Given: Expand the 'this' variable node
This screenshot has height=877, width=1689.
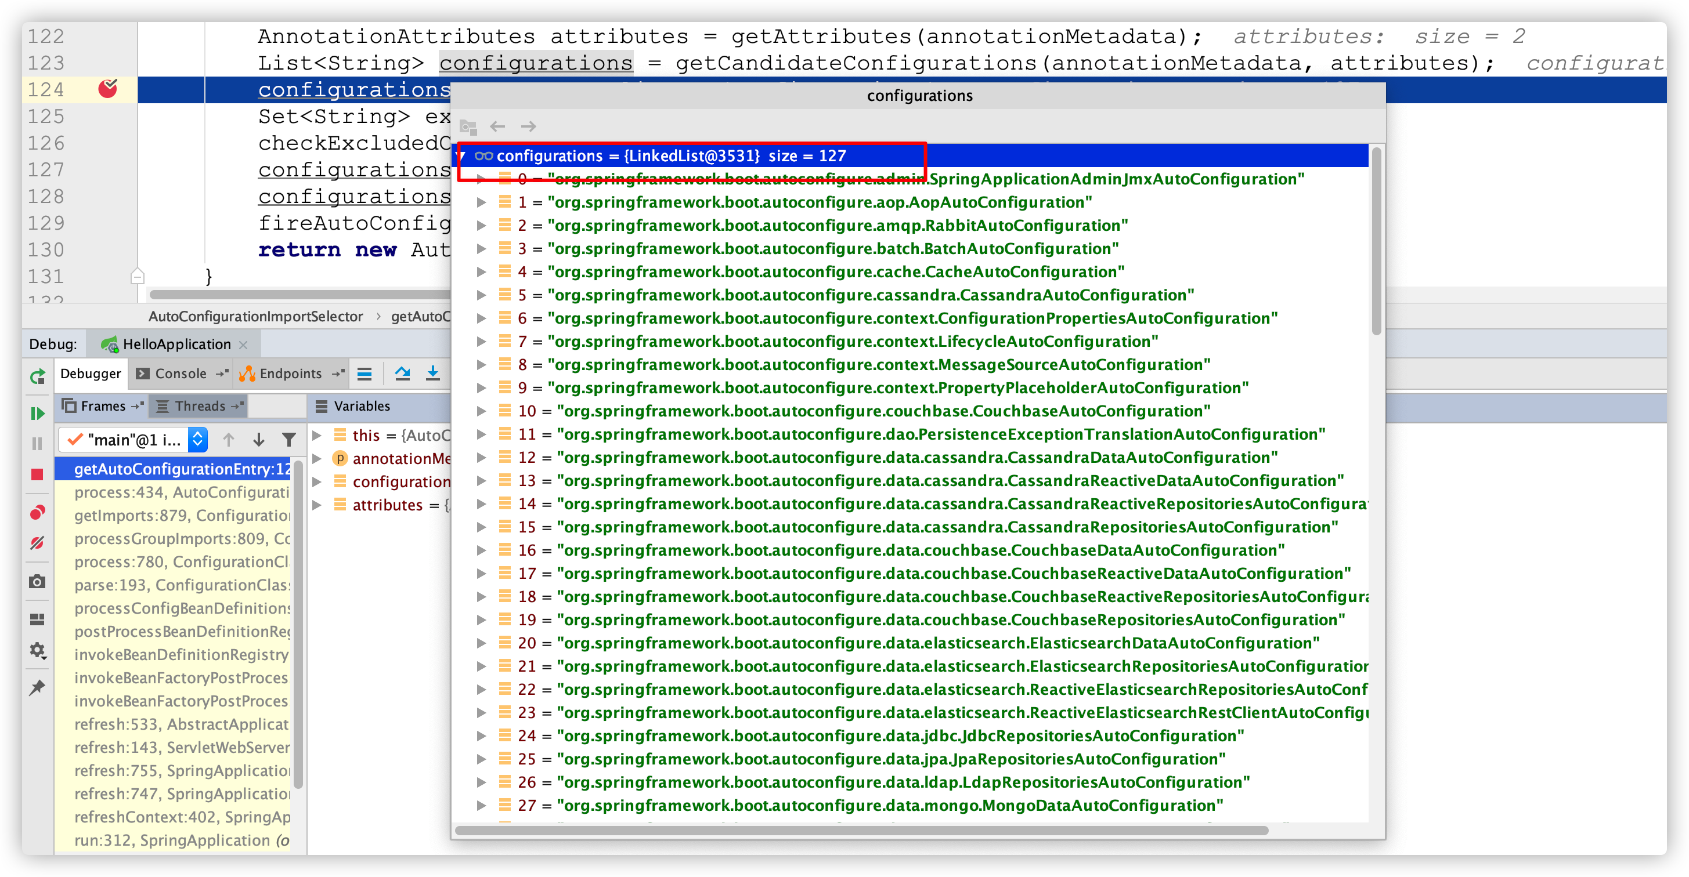Looking at the screenshot, I should pyautogui.click(x=317, y=435).
